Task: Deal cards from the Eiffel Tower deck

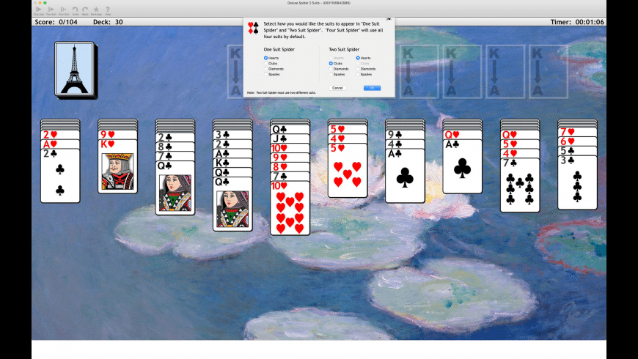Action: [x=75, y=70]
